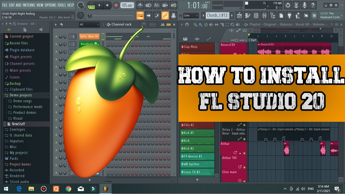Open the VIEW menu
Screen dimensions: 345x194
[40, 5]
